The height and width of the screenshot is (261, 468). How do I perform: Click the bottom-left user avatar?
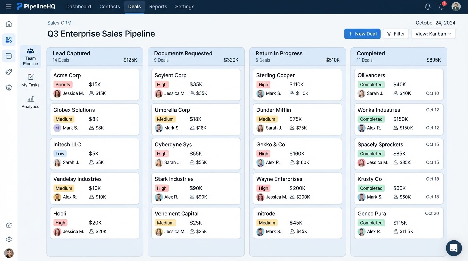9,253
